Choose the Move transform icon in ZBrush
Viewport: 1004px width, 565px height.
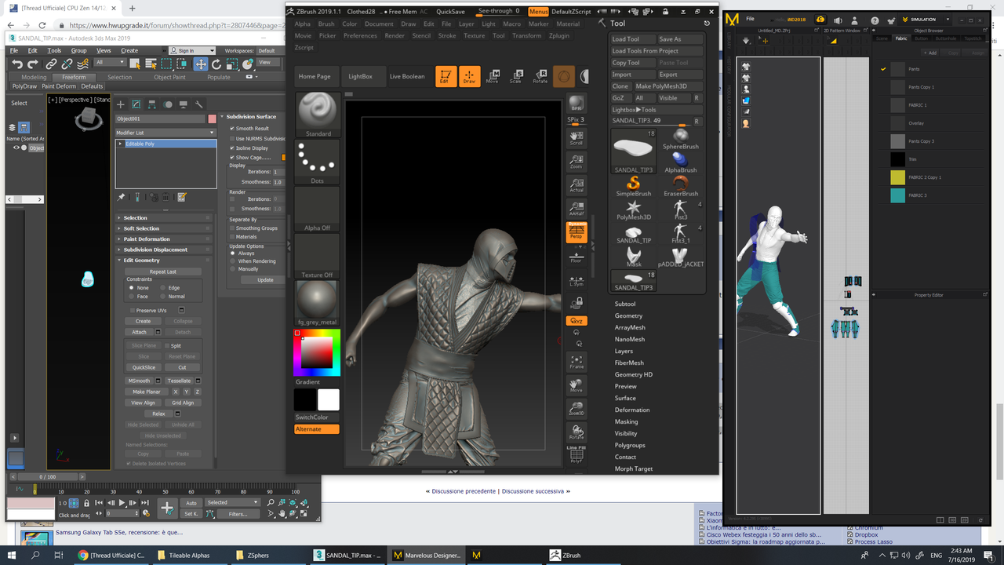coord(493,76)
